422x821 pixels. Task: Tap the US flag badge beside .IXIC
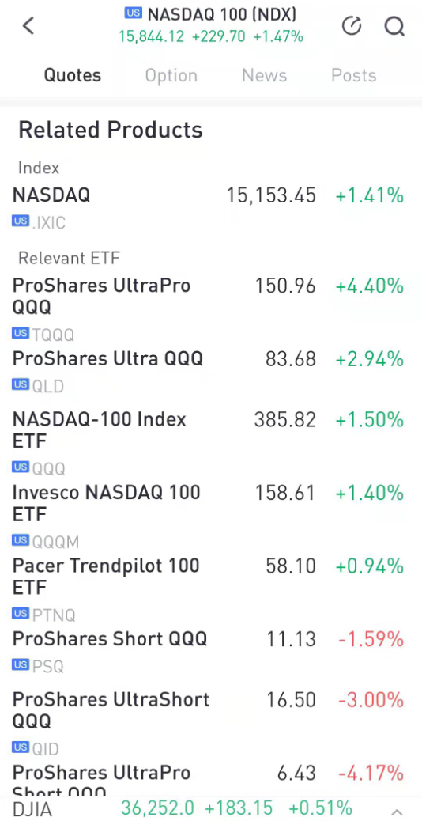pyautogui.click(x=21, y=221)
